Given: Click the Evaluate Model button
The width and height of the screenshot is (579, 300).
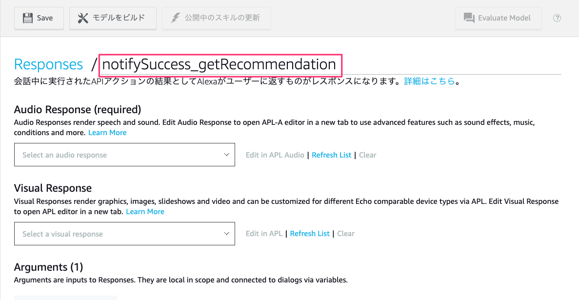Looking at the screenshot, I should [498, 18].
